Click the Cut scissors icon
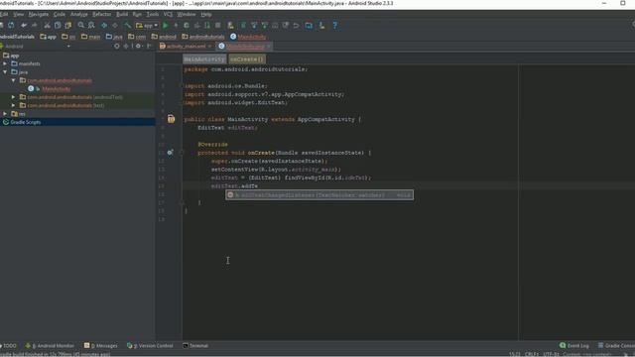635x357 pixels. tap(48, 25)
